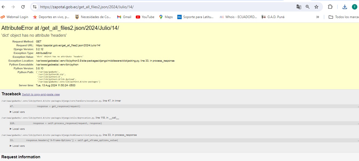The image size is (359, 161).
Task: Click Switch to copy-and-paste view link
Action: [x=41, y=94]
